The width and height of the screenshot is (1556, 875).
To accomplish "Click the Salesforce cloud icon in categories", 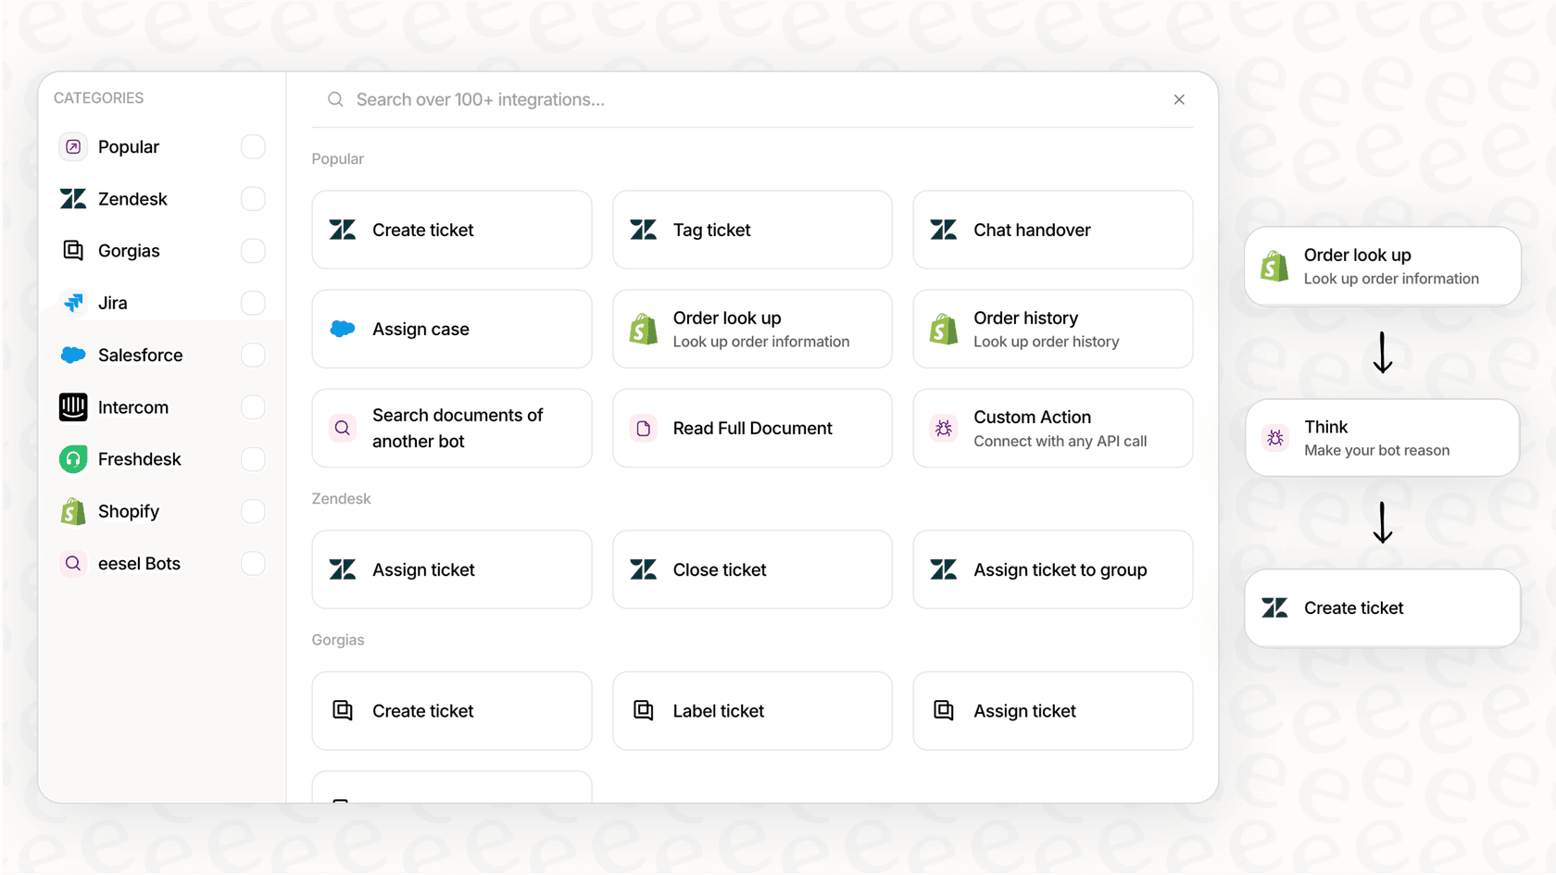I will coord(73,355).
